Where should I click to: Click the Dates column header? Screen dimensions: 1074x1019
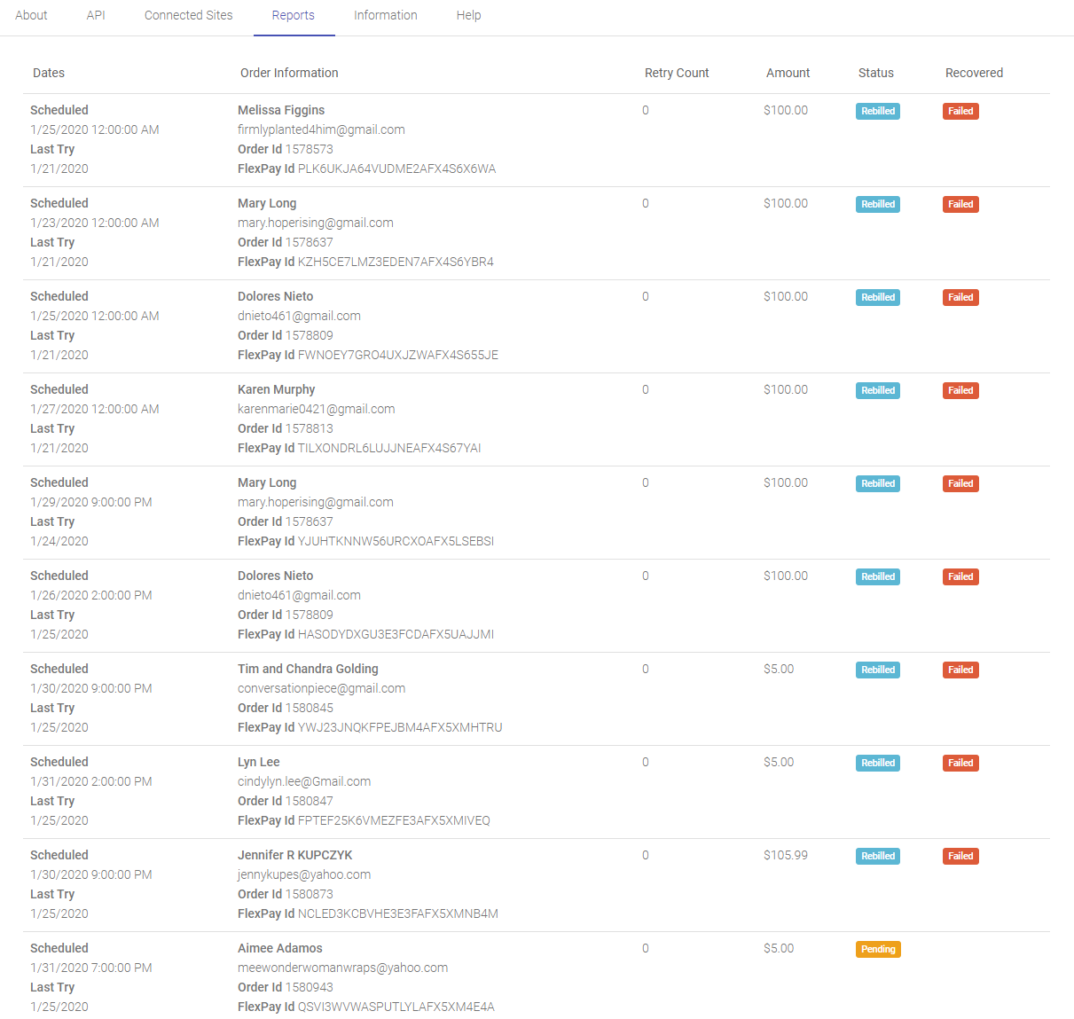(48, 73)
